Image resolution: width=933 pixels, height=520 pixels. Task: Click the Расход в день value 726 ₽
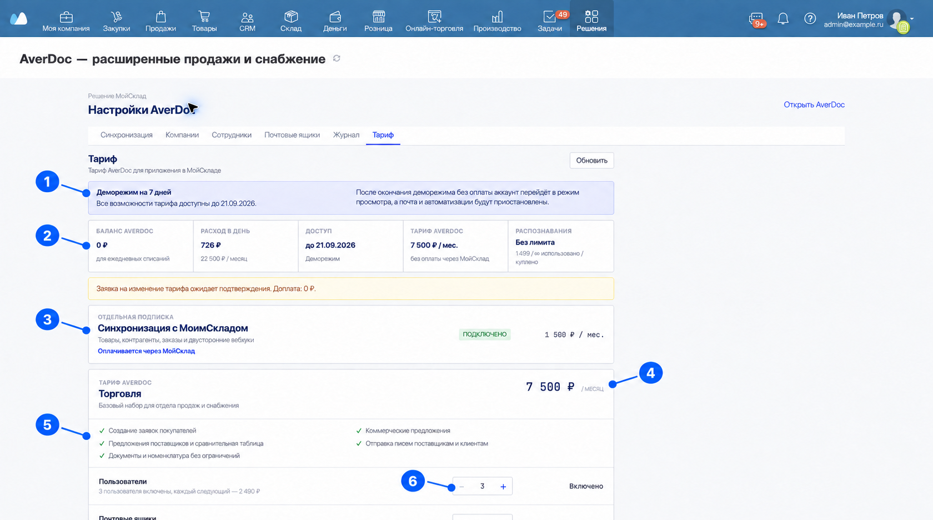click(211, 245)
